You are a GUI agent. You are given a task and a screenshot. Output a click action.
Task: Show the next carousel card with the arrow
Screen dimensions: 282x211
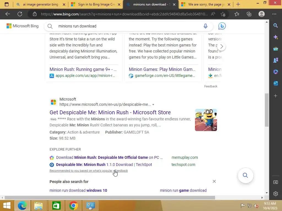click(222, 47)
